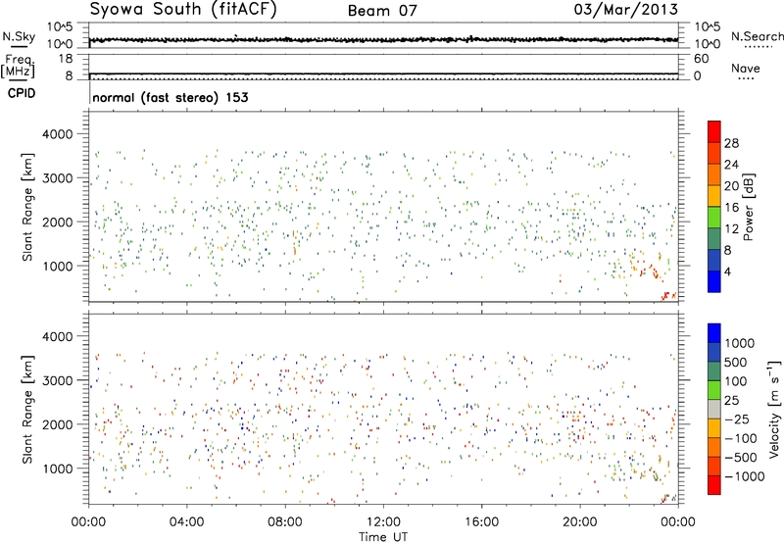Click the 'Power [dB]' colorbar label
784x543 pixels.
pyautogui.click(x=749, y=207)
